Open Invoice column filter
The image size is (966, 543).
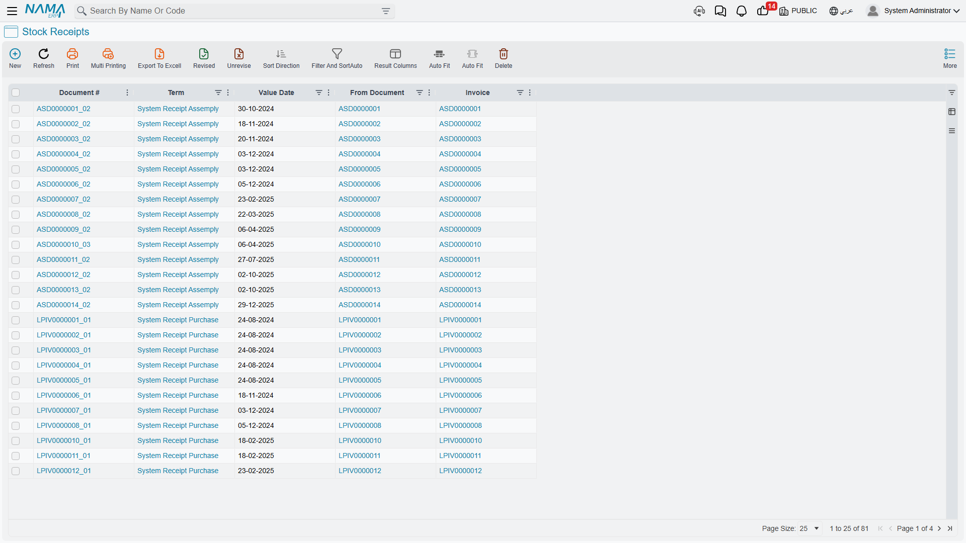tap(520, 93)
